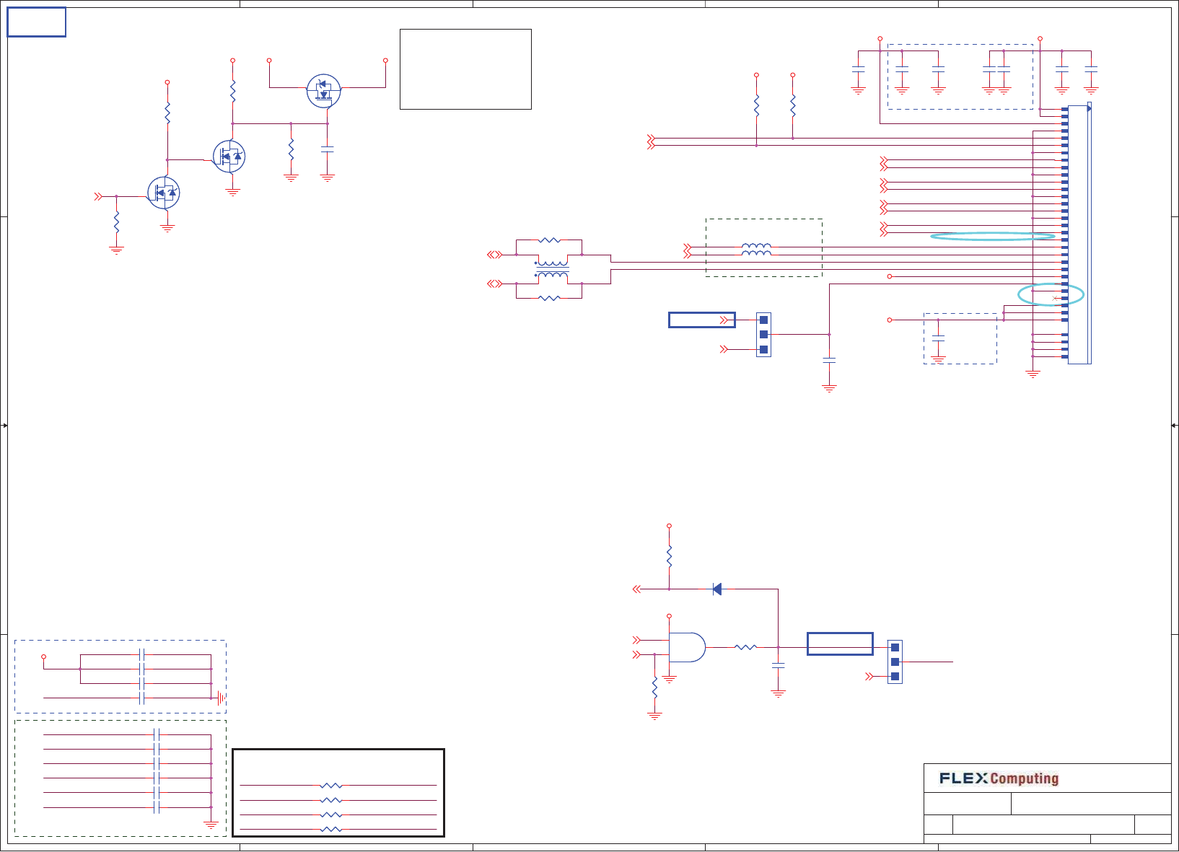Viewport: 1179px width, 852px height.
Task: Click the blue label box beside the upper header
Action: (x=701, y=320)
